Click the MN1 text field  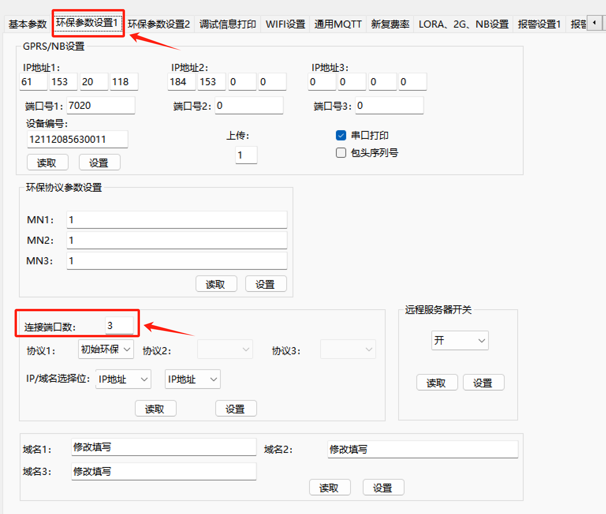tap(177, 220)
